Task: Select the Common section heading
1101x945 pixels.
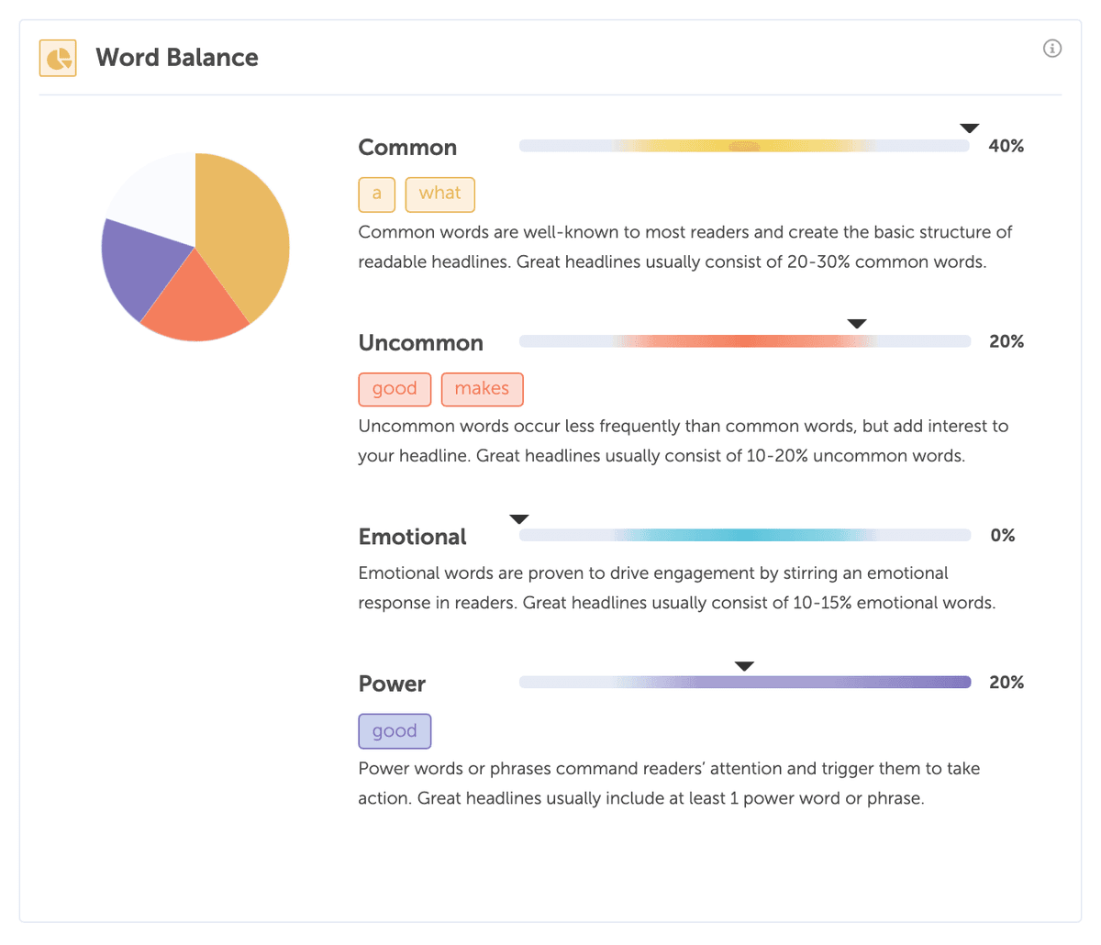Action: pos(407,147)
